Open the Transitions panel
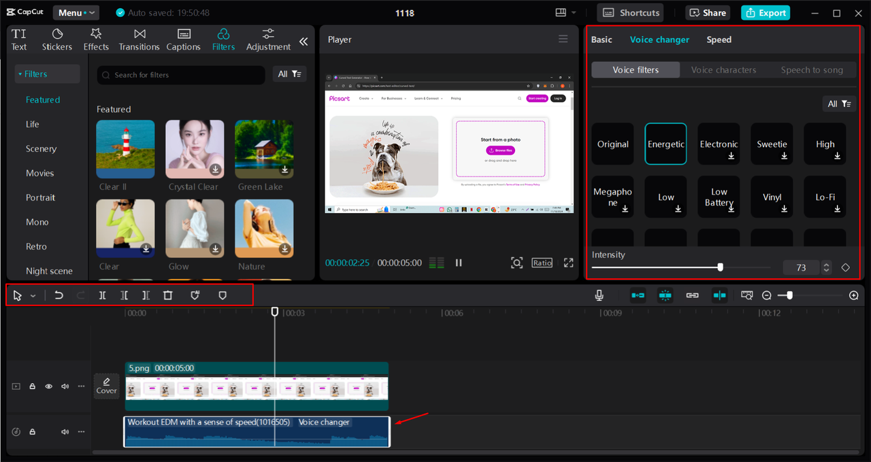The height and width of the screenshot is (462, 871). click(x=139, y=39)
